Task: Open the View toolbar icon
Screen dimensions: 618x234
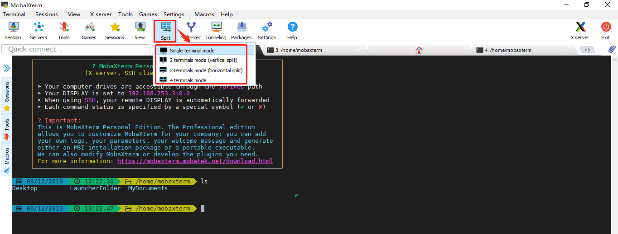Action: [140, 31]
